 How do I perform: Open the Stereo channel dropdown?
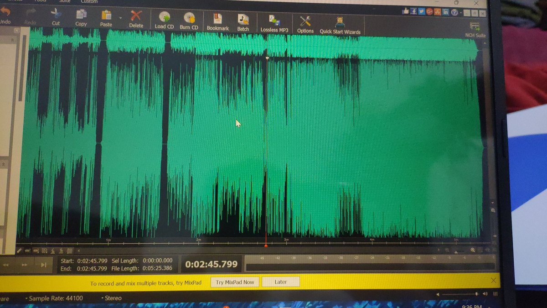(111, 298)
